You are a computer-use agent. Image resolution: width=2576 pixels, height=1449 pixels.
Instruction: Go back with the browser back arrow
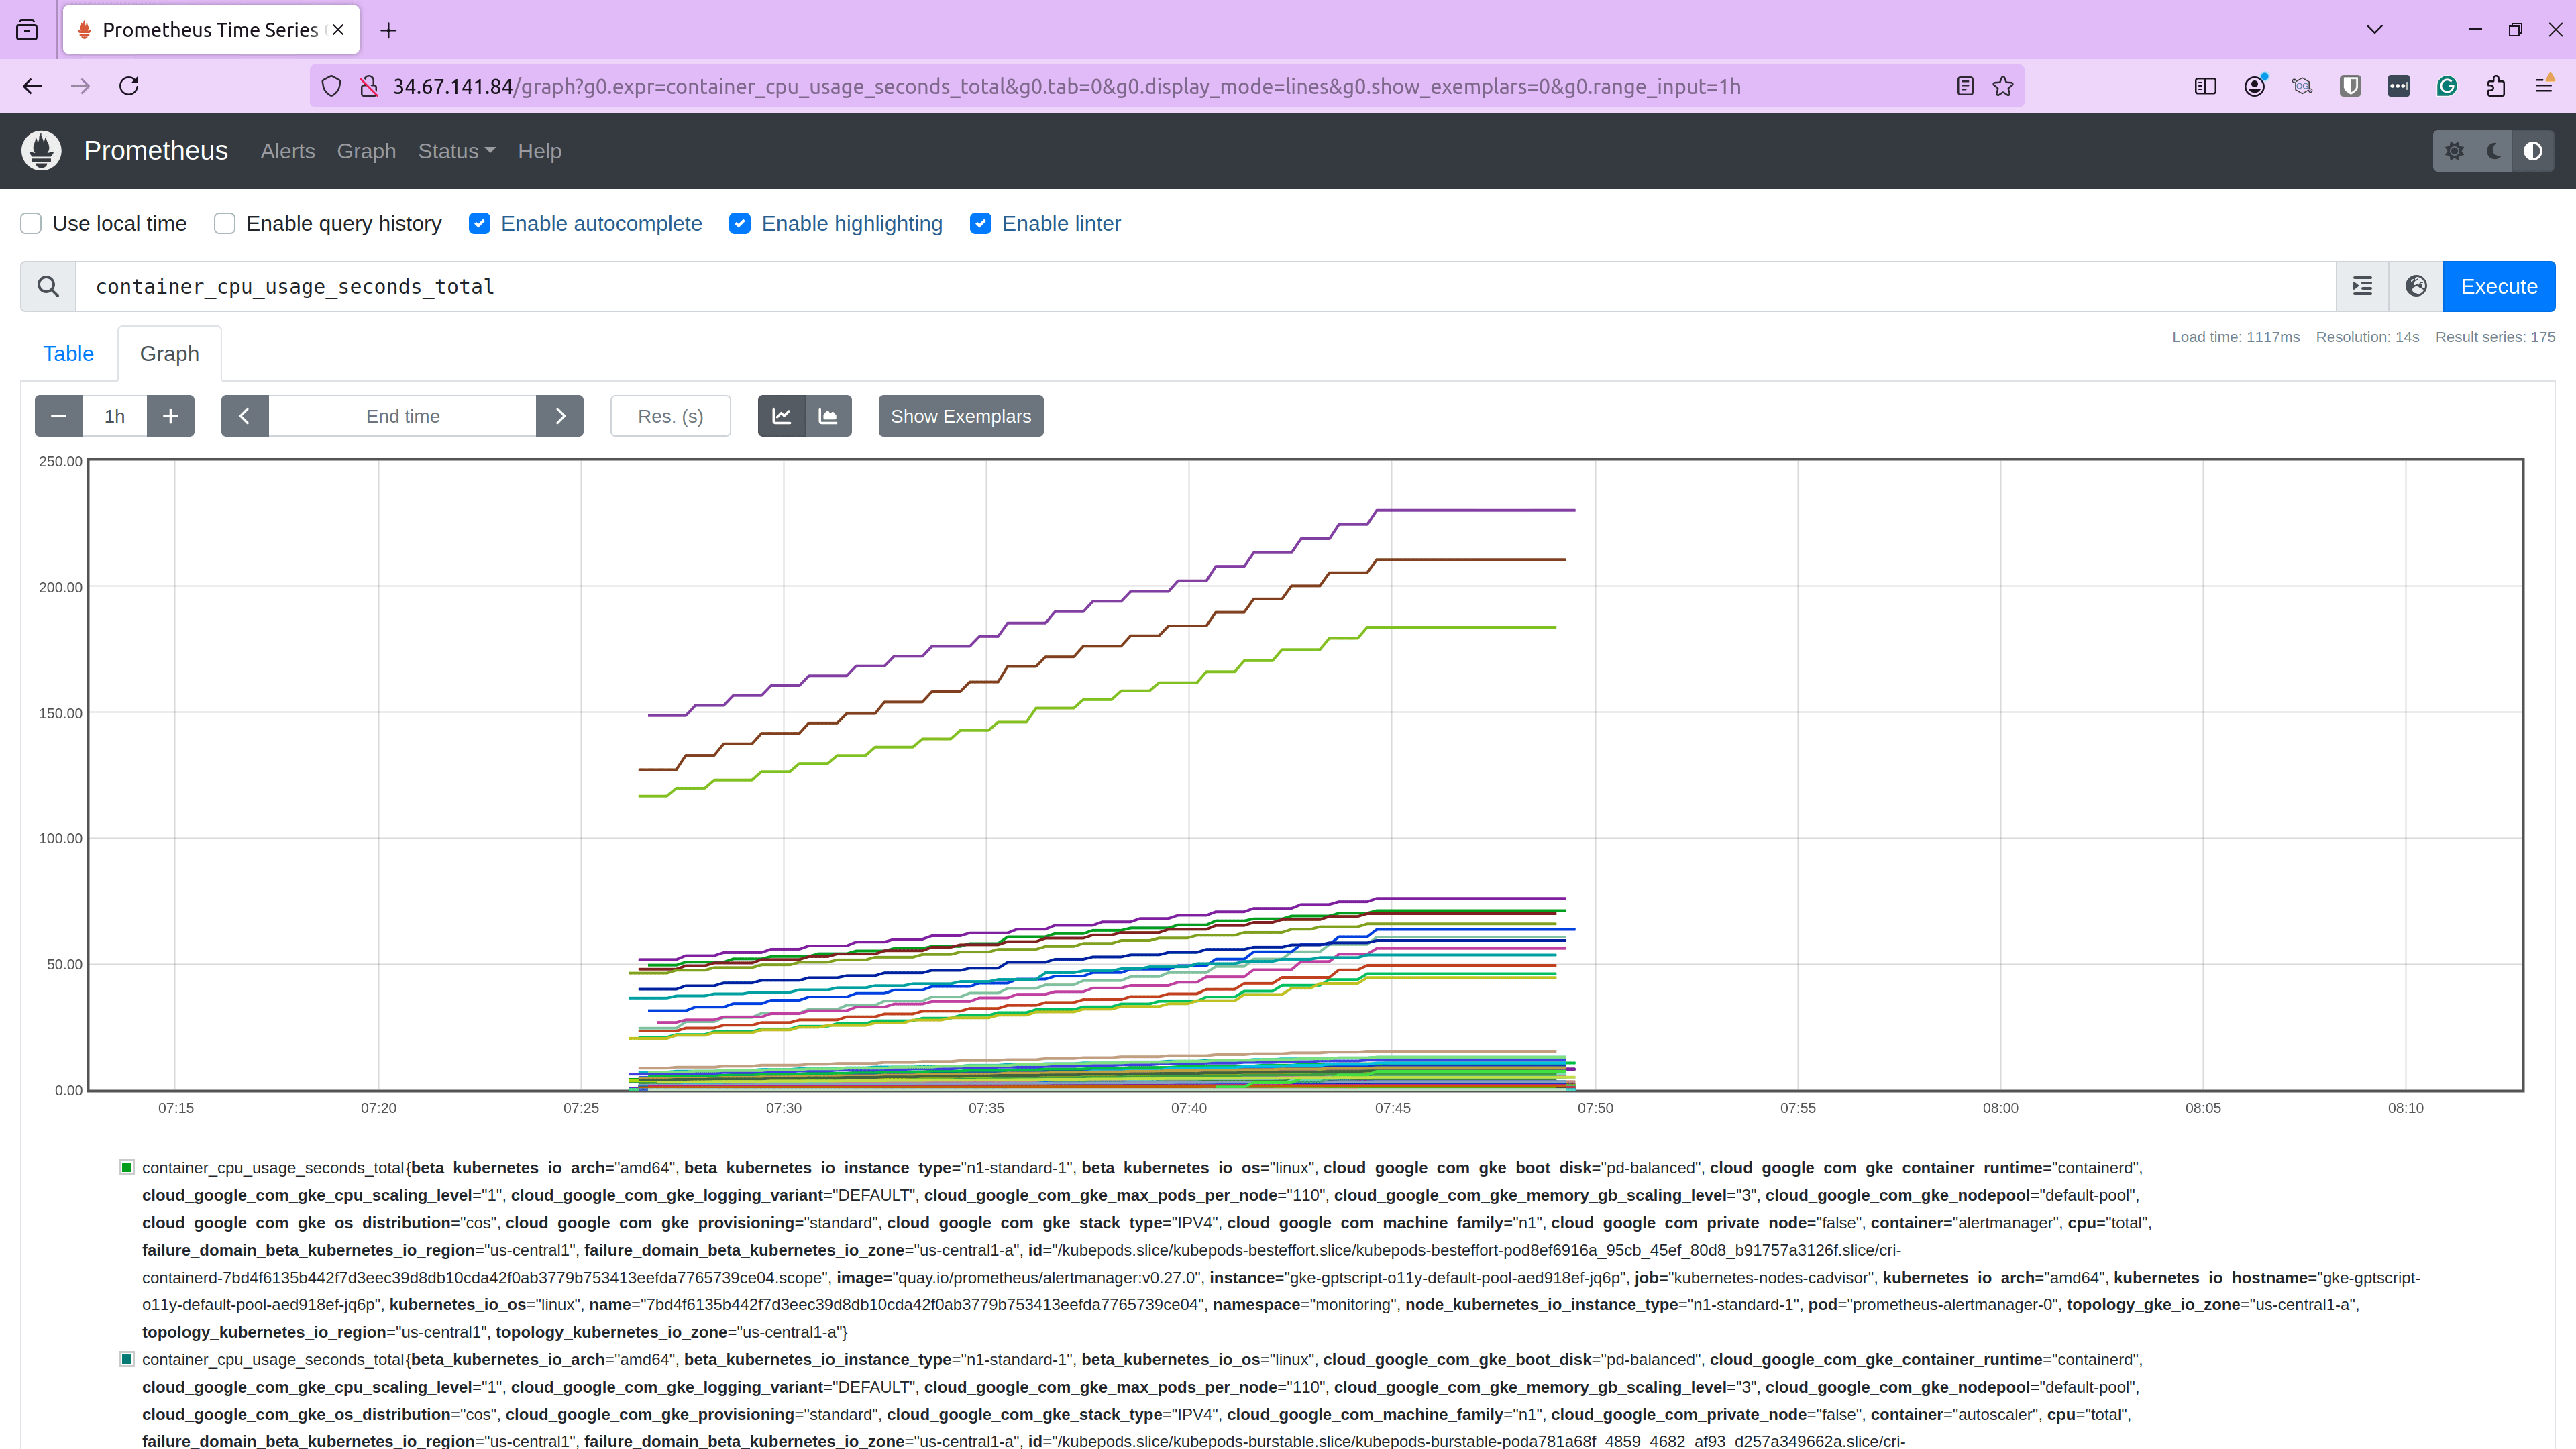tap(32, 86)
